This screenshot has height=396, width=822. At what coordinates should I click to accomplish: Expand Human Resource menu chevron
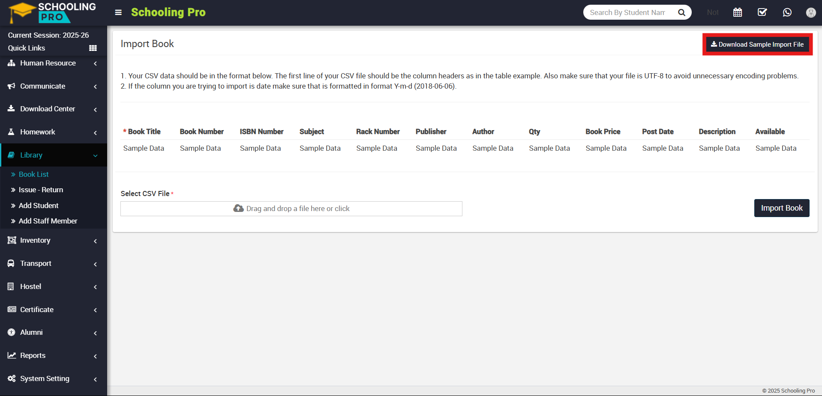pos(95,63)
